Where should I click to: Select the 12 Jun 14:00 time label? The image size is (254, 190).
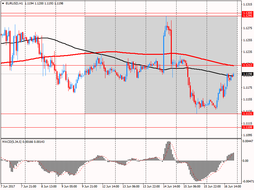[110, 187]
